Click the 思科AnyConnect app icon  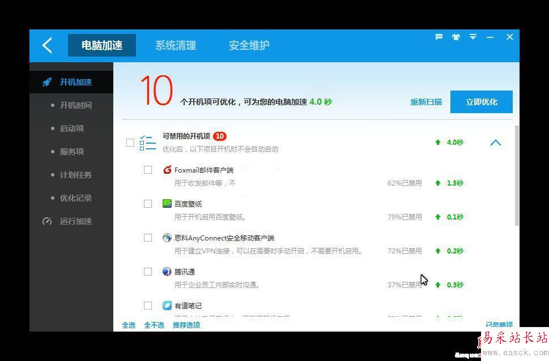[167, 238]
